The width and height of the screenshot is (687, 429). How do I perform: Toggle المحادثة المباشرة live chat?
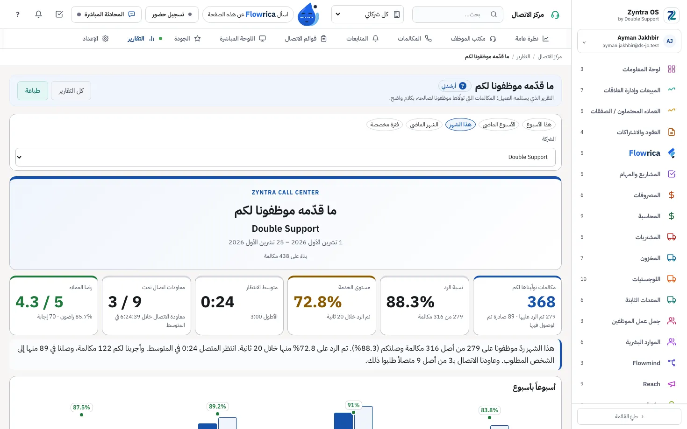tap(106, 14)
